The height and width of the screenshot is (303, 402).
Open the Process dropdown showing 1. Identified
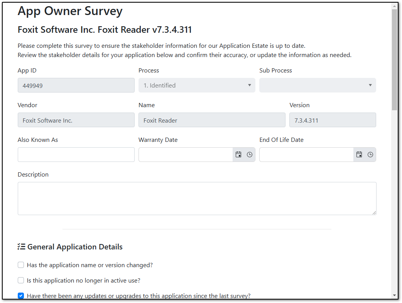pyautogui.click(x=197, y=85)
